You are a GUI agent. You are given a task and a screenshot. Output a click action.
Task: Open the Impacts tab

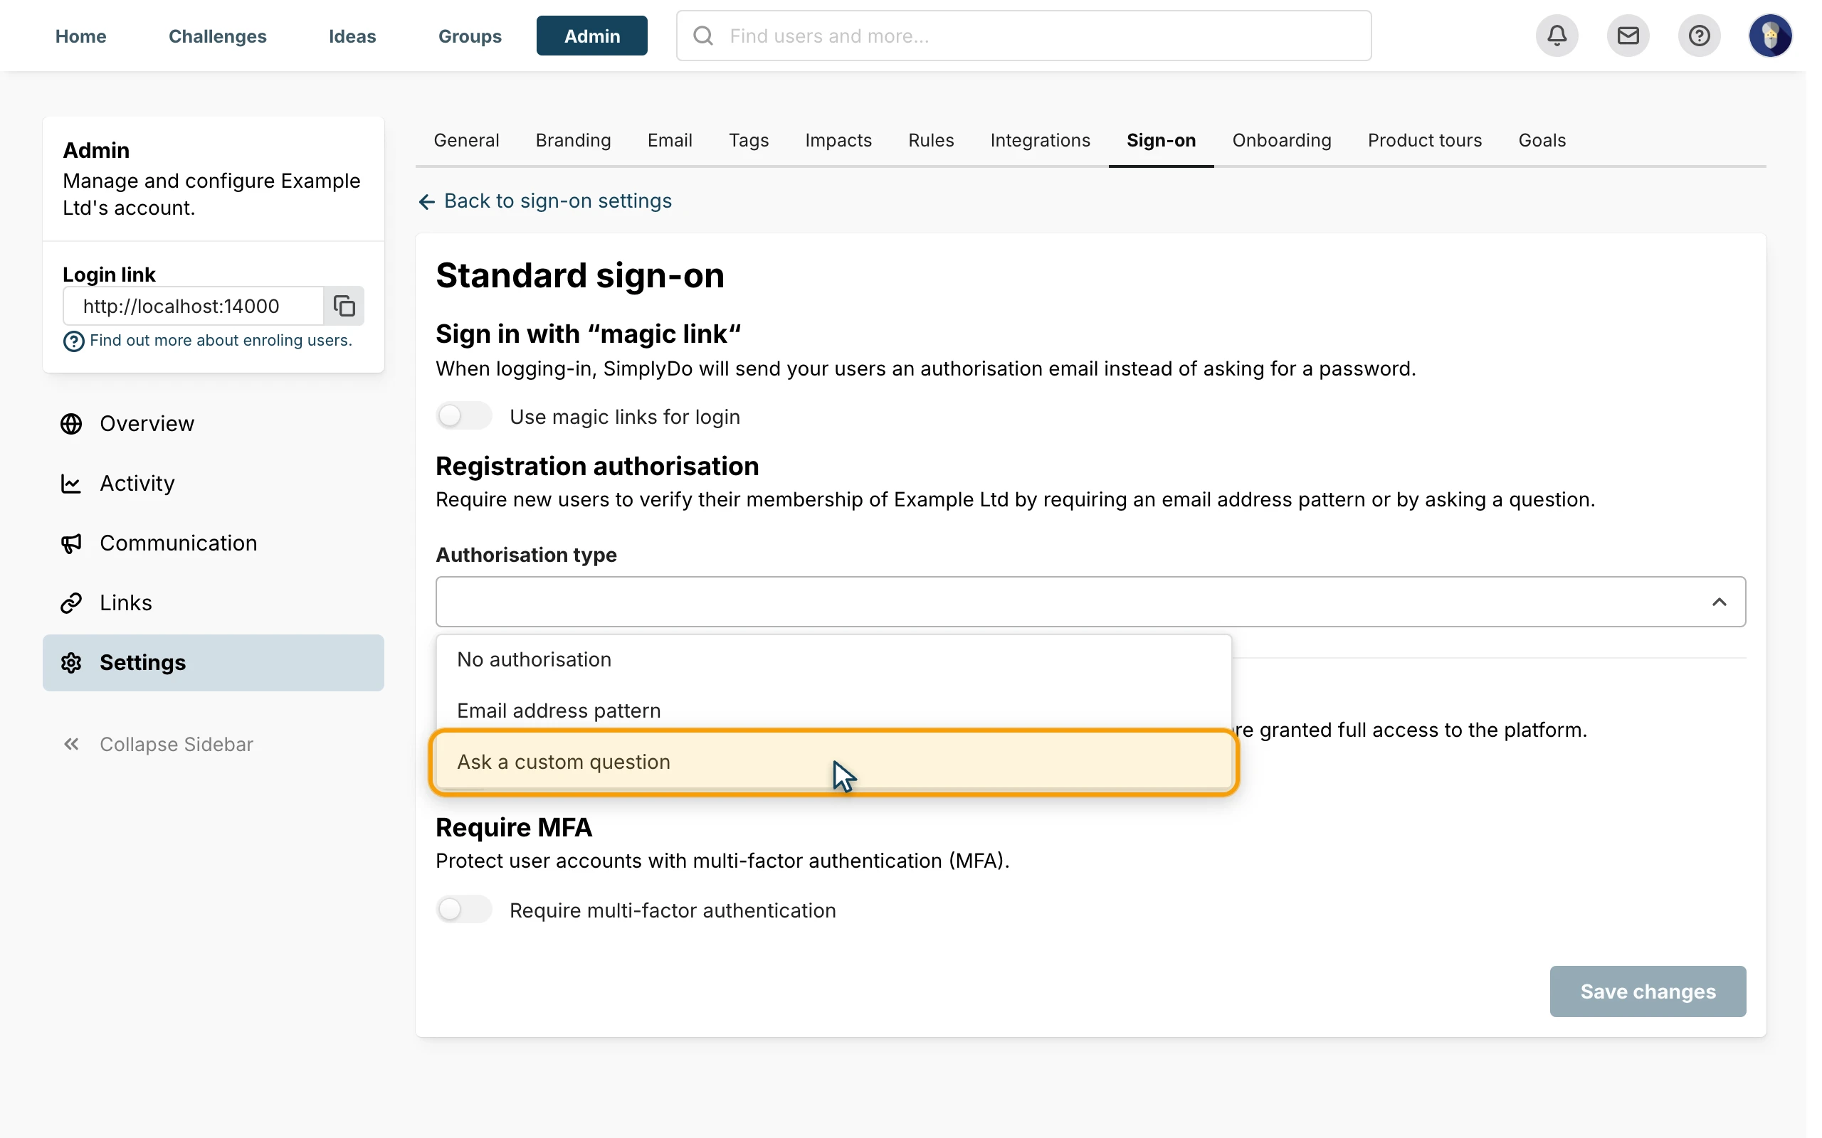(x=838, y=141)
